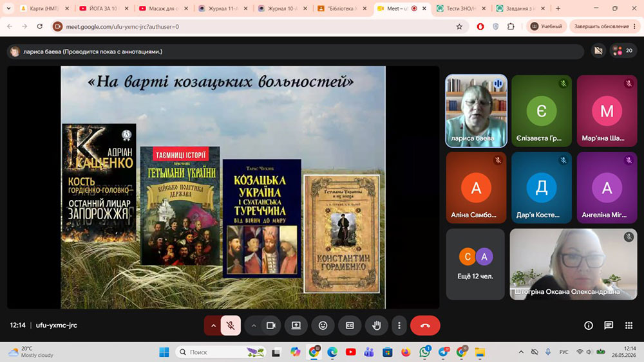
Task: Open the chat panel icon
Action: (x=609, y=325)
